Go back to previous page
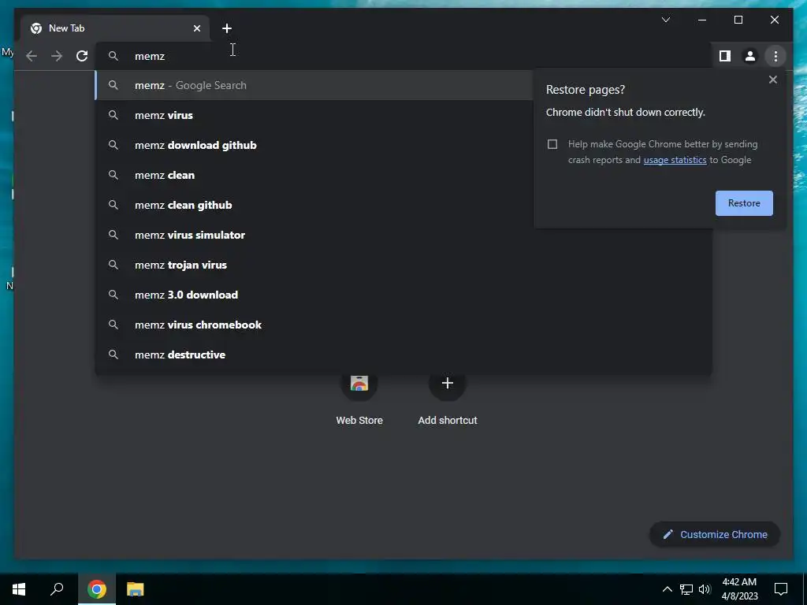The height and width of the screenshot is (605, 807). pyautogui.click(x=32, y=56)
